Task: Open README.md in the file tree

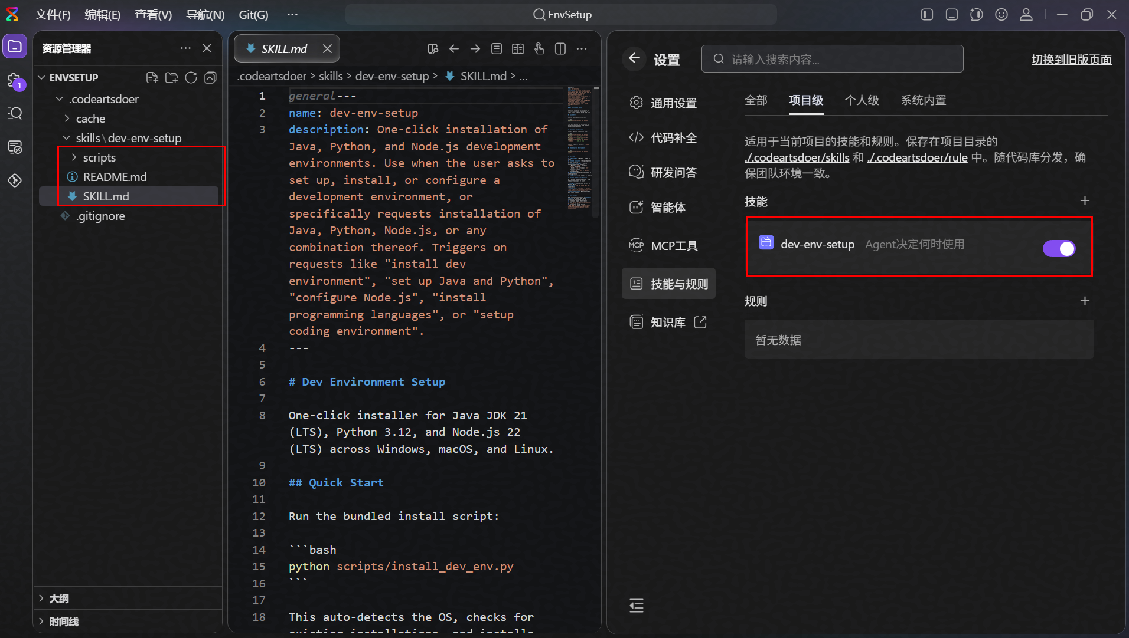Action: pos(115,177)
